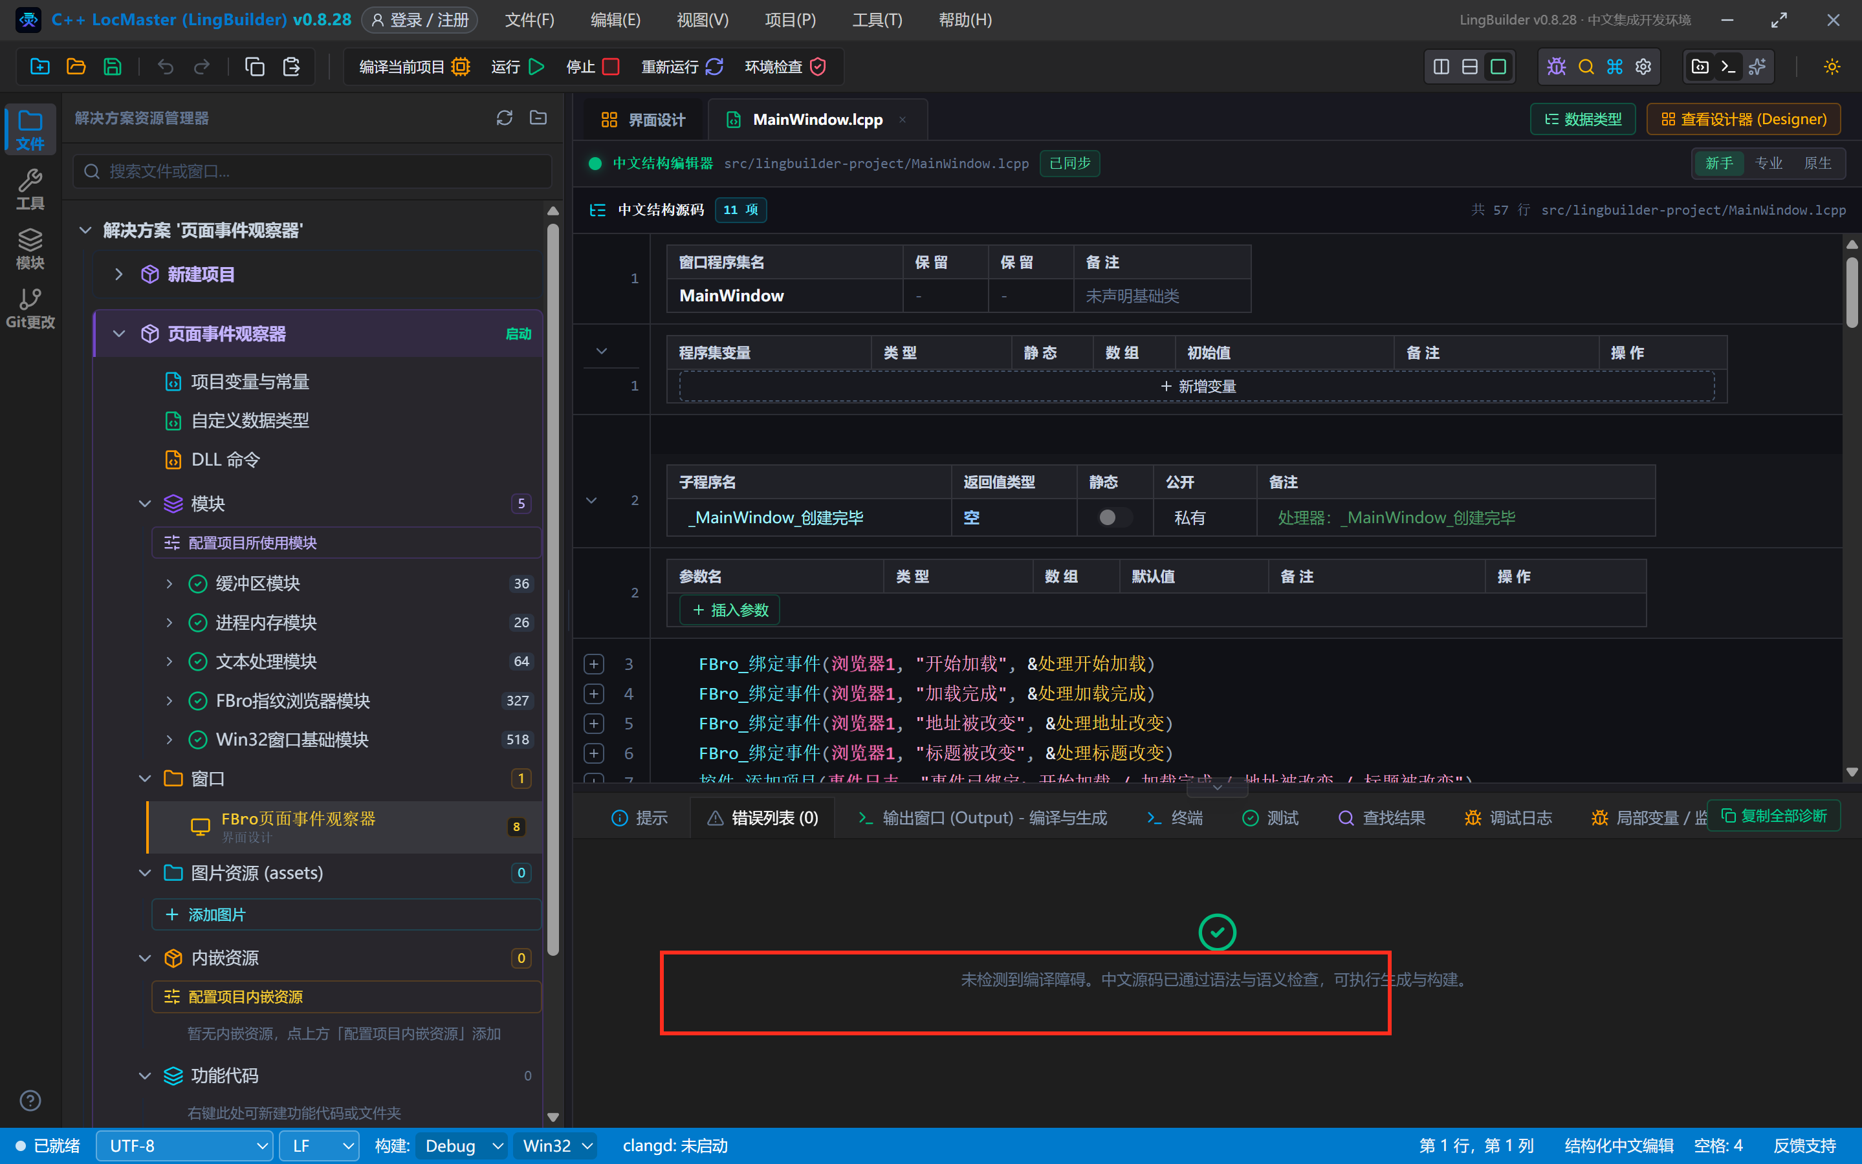
Task: Click the new project folder-plus icon
Action: coord(40,67)
